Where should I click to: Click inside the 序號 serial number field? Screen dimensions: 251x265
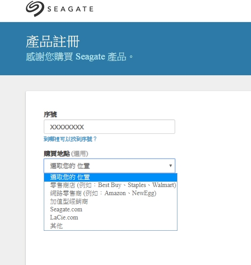[109, 127]
